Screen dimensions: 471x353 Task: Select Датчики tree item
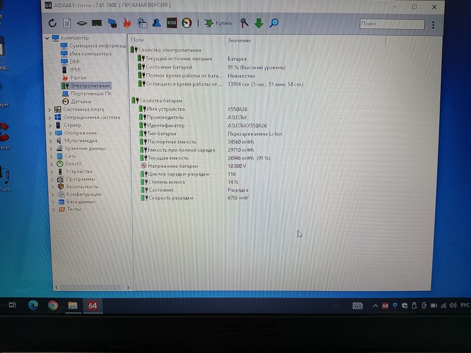pyautogui.click(x=77, y=101)
